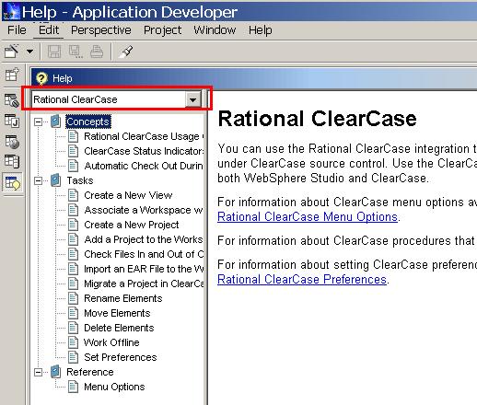477x405 pixels.
Task: Click the Concepts book icon
Action: pos(55,121)
